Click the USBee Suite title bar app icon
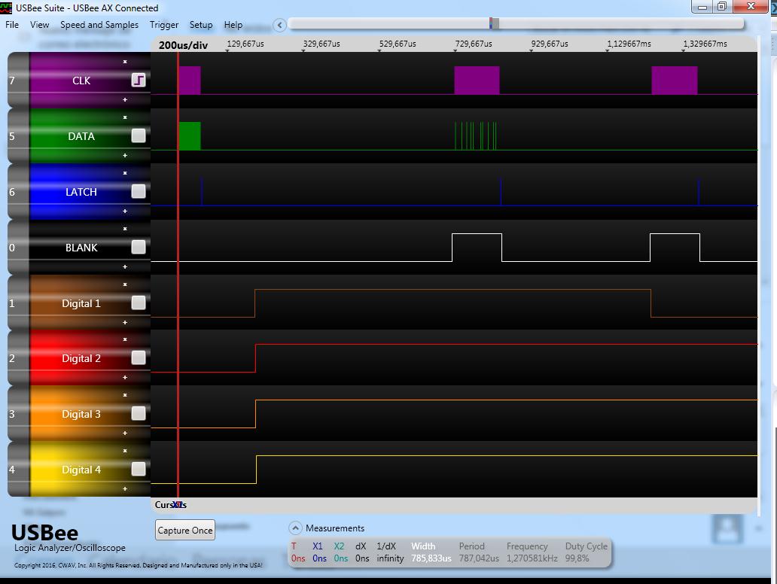The width and height of the screenshot is (777, 584). (x=6, y=8)
